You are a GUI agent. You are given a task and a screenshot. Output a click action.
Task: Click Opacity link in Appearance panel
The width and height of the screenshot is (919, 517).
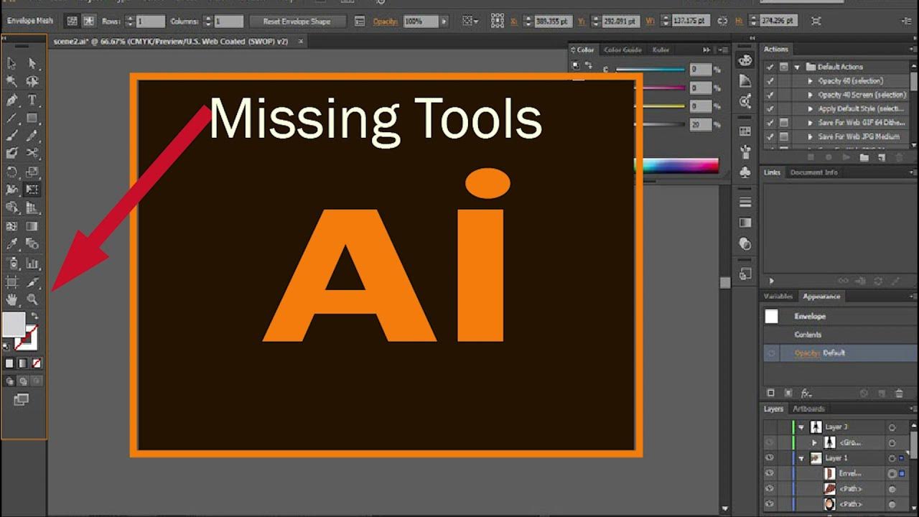coord(807,353)
